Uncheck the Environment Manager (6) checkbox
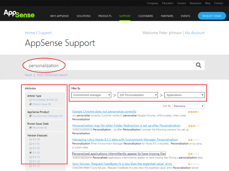The height and width of the screenshot is (171, 229). pos(31,116)
